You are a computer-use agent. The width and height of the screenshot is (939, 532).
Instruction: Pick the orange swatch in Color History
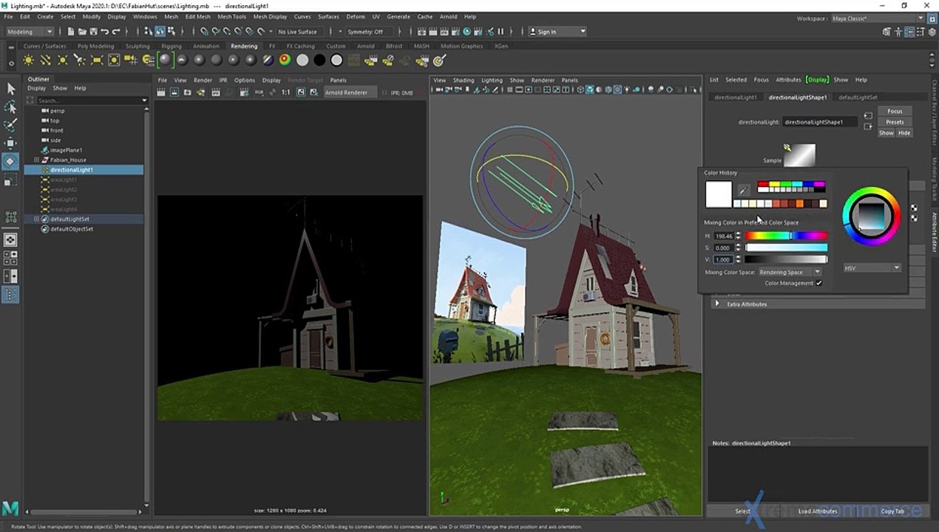pyautogui.click(x=799, y=203)
